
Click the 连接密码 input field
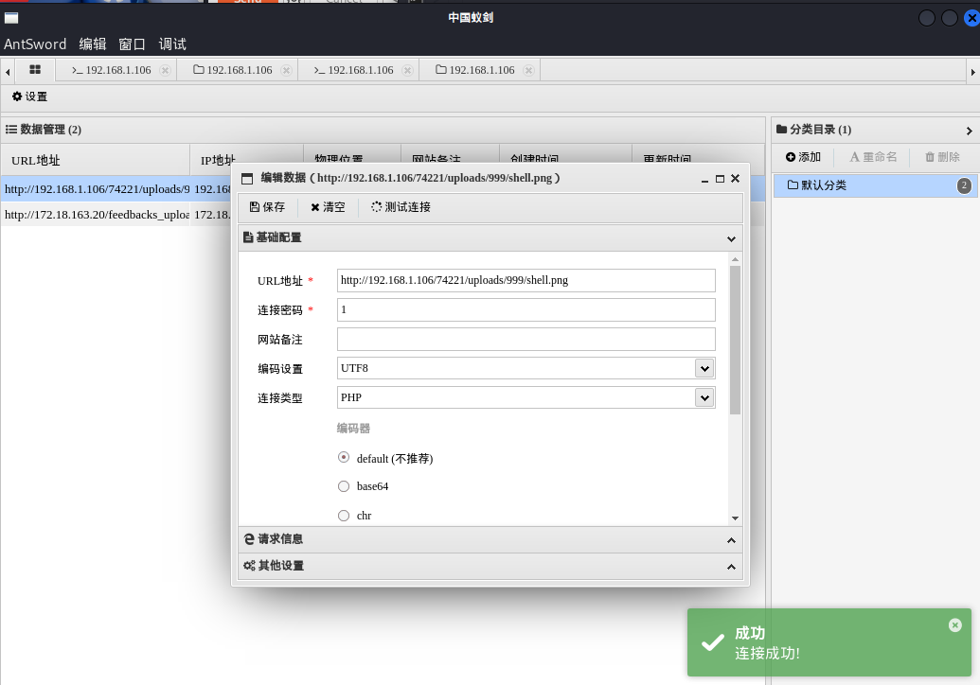point(526,309)
